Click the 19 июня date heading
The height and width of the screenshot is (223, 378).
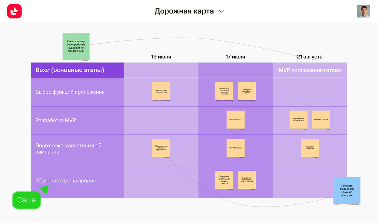coord(161,57)
